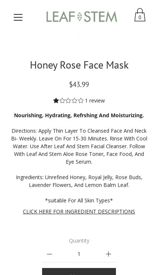Open the hamburger navigation menu
This screenshot has height=275, width=158.
pos(18,17)
